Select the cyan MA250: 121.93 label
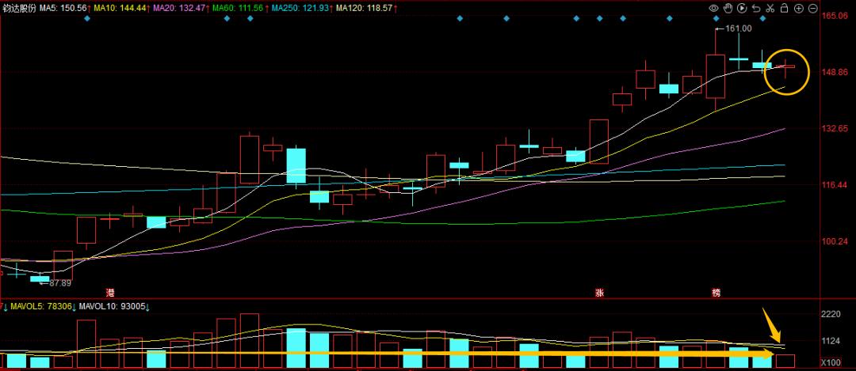 click(x=300, y=8)
